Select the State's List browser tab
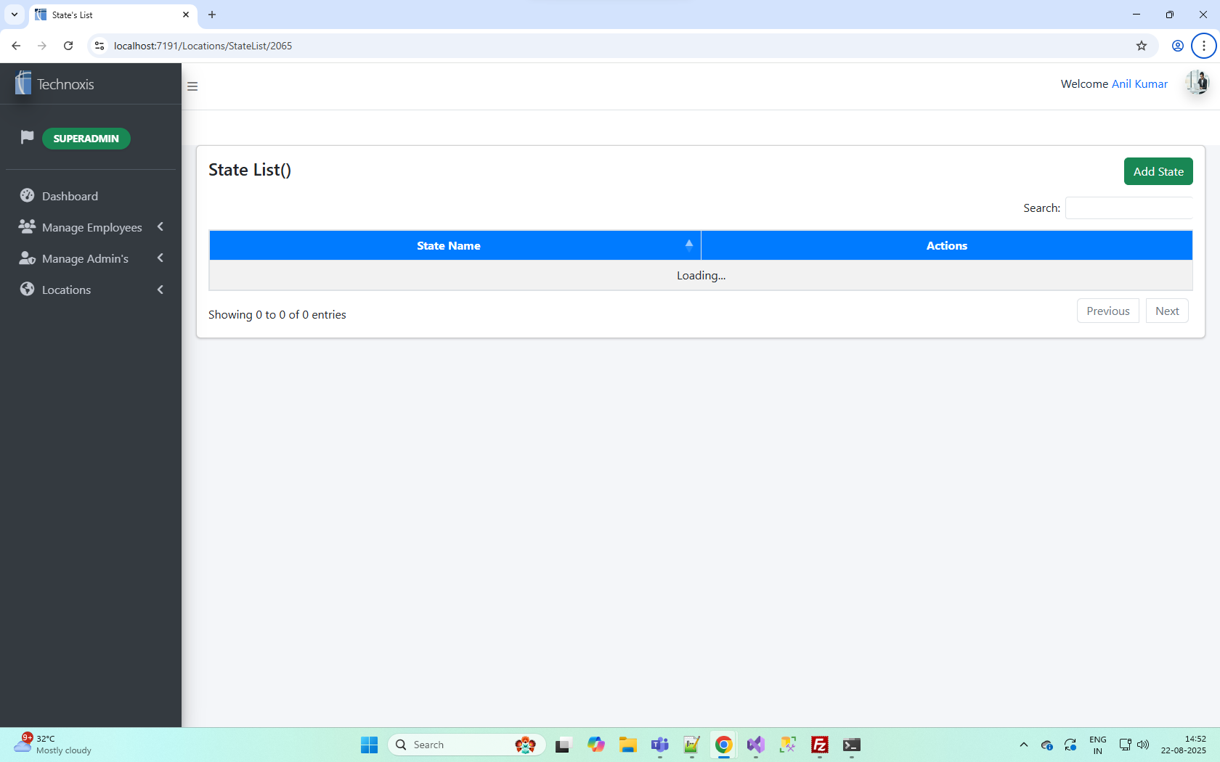1220x762 pixels. click(x=109, y=15)
